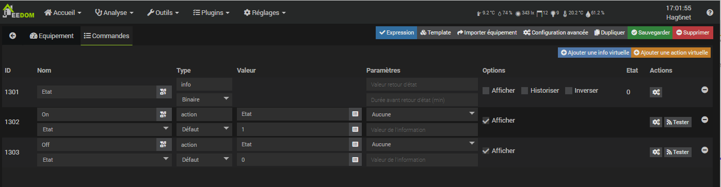This screenshot has height=187, width=721.
Task: Open the Accueil menu
Action: click(x=63, y=12)
